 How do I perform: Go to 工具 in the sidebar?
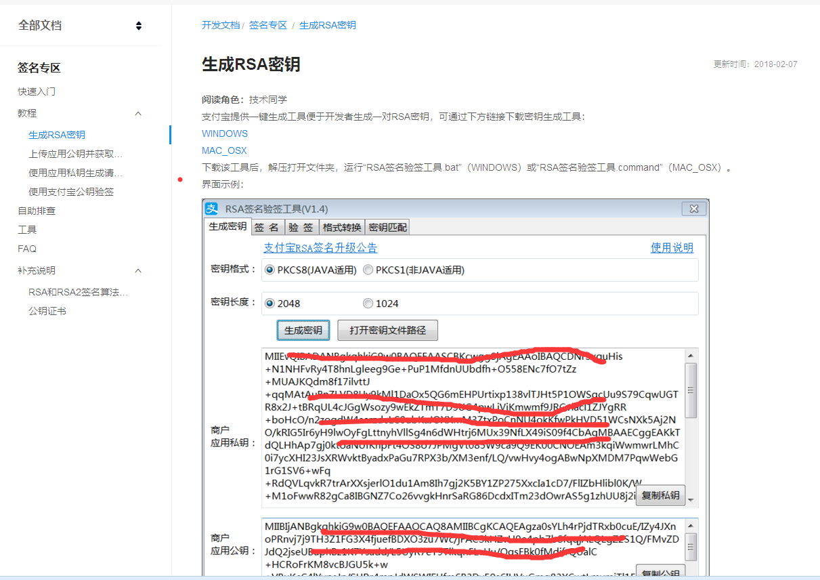(x=27, y=230)
